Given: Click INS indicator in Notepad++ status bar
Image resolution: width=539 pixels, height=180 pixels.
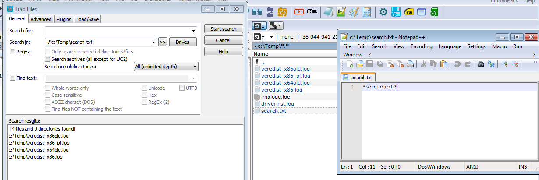Looking at the screenshot, I should point(523,167).
